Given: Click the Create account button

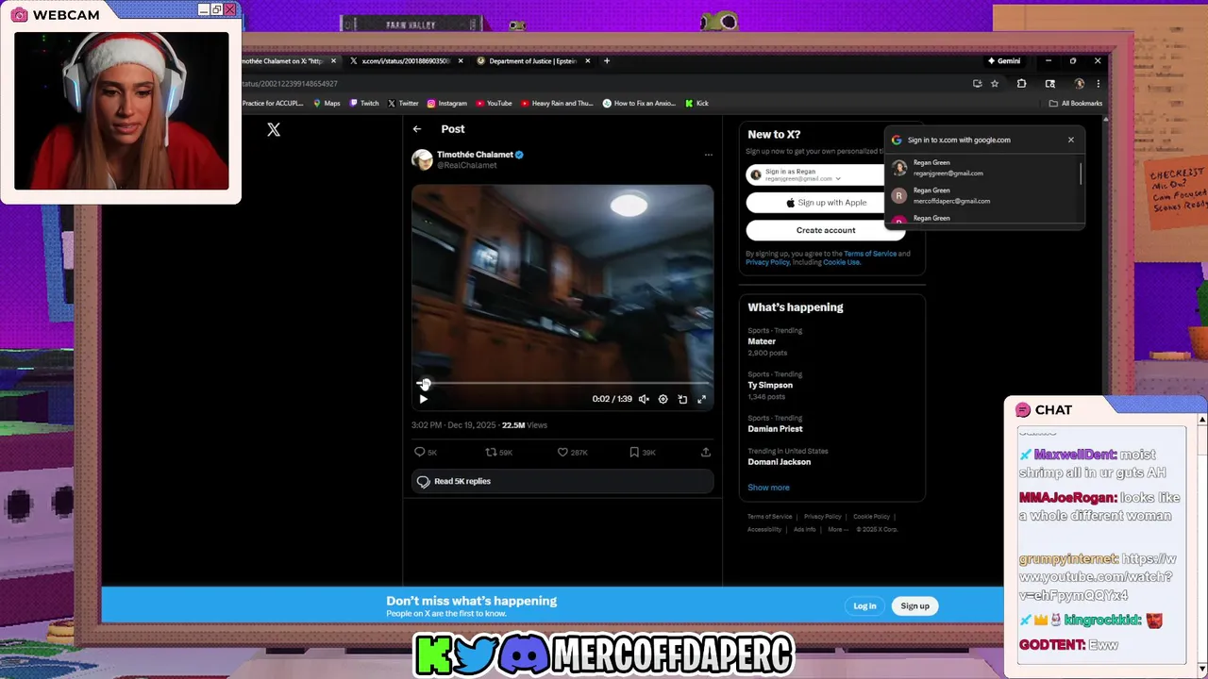Looking at the screenshot, I should tap(826, 230).
